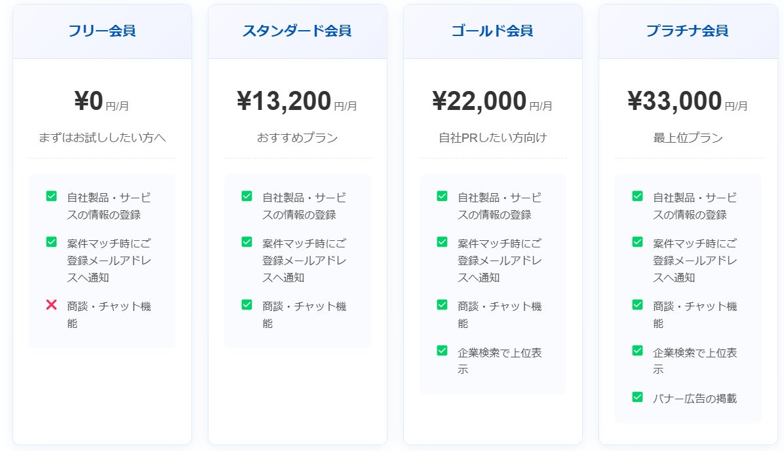
Task: Click green check beside 自社製品 in フリー会員
Action: point(52,196)
